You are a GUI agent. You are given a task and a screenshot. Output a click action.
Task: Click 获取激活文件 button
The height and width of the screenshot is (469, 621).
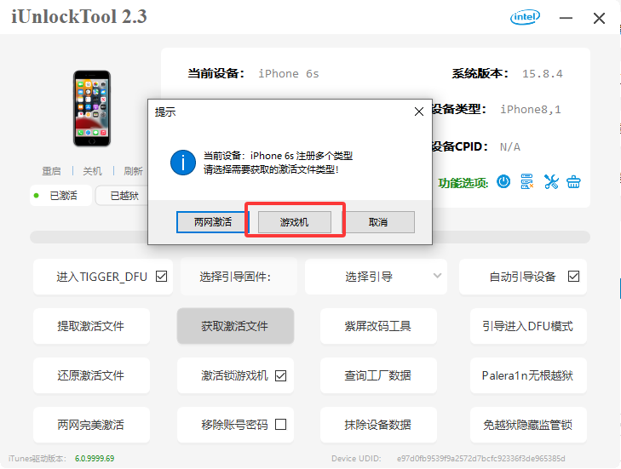tap(235, 326)
